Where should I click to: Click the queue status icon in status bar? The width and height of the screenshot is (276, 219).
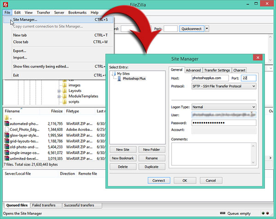click(223, 213)
